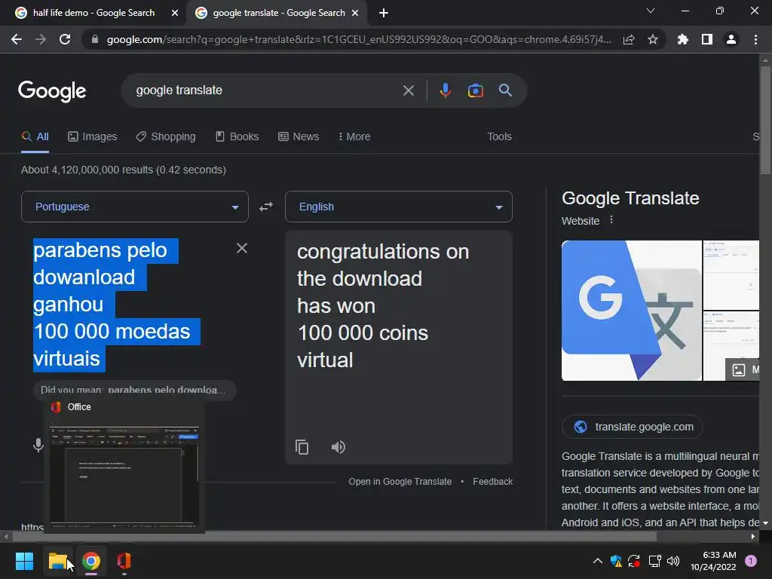Open the Portuguese source language dropdown
Viewport: 772px width, 579px height.
[x=135, y=207]
